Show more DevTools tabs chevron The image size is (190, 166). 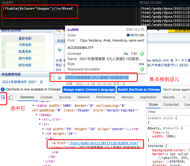click(184, 97)
